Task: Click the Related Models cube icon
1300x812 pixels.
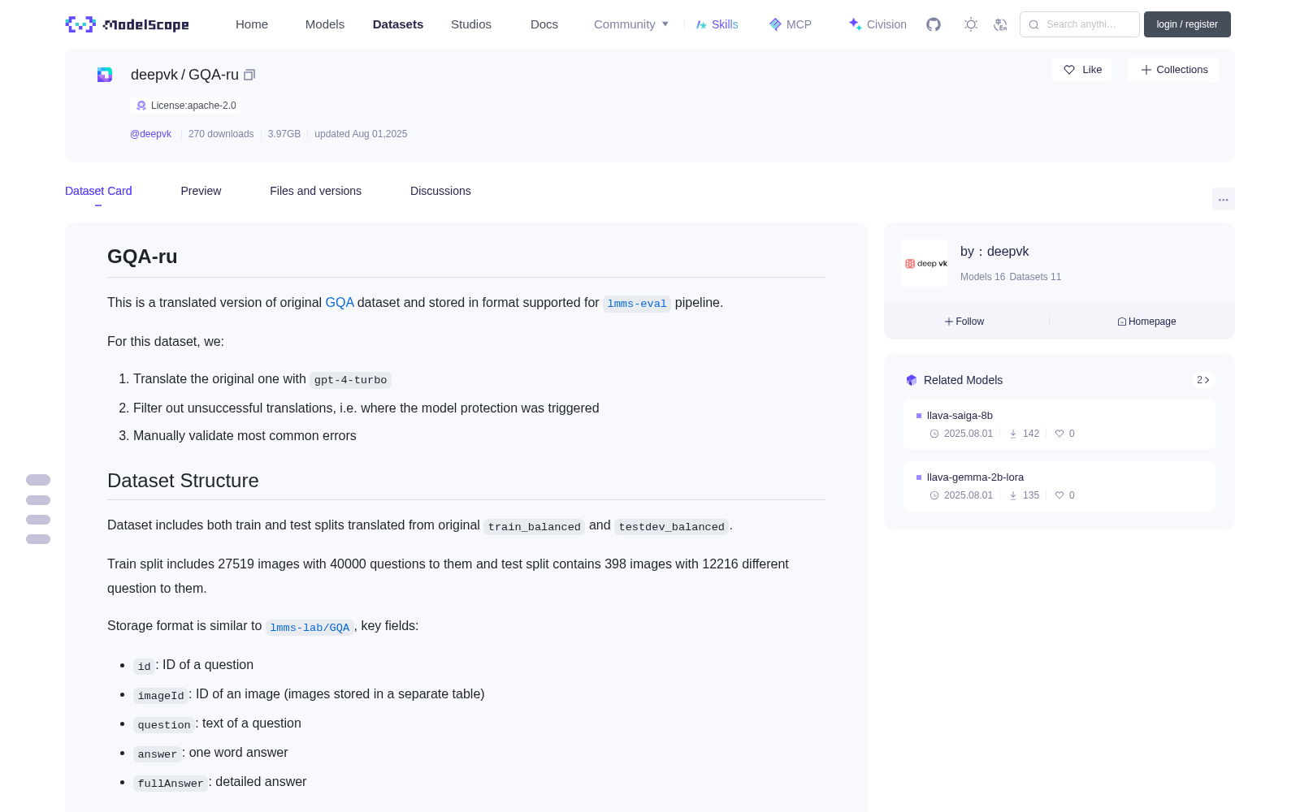Action: [x=912, y=380]
